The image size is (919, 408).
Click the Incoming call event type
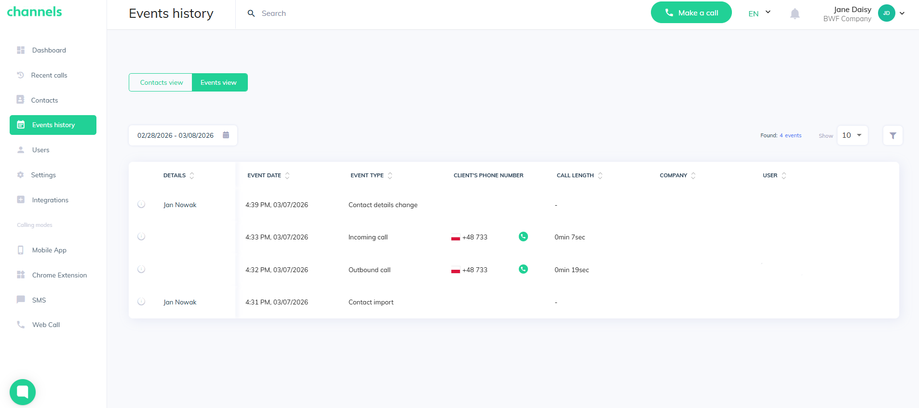coord(368,237)
